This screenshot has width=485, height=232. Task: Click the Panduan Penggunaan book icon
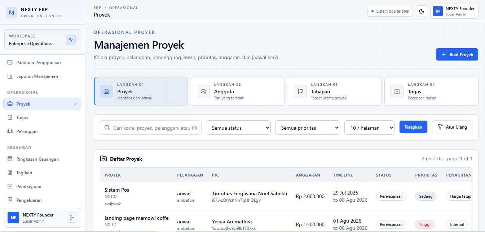coord(10,63)
